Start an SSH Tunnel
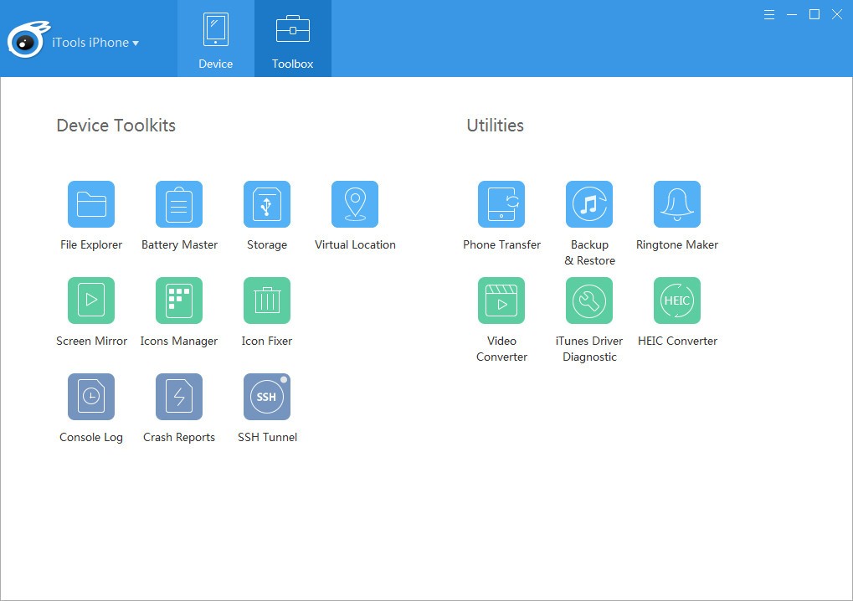Screen dimensions: 853x601 click(266, 396)
